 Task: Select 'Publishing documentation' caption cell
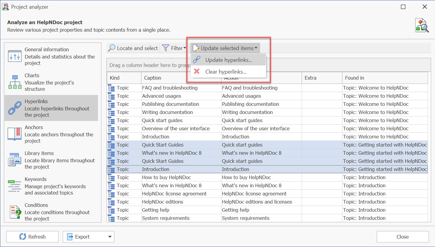181,104
